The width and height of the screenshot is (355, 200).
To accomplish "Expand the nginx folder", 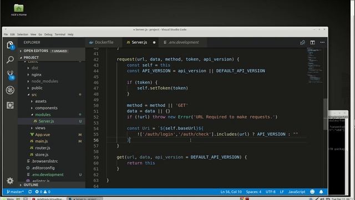I will [52, 74].
